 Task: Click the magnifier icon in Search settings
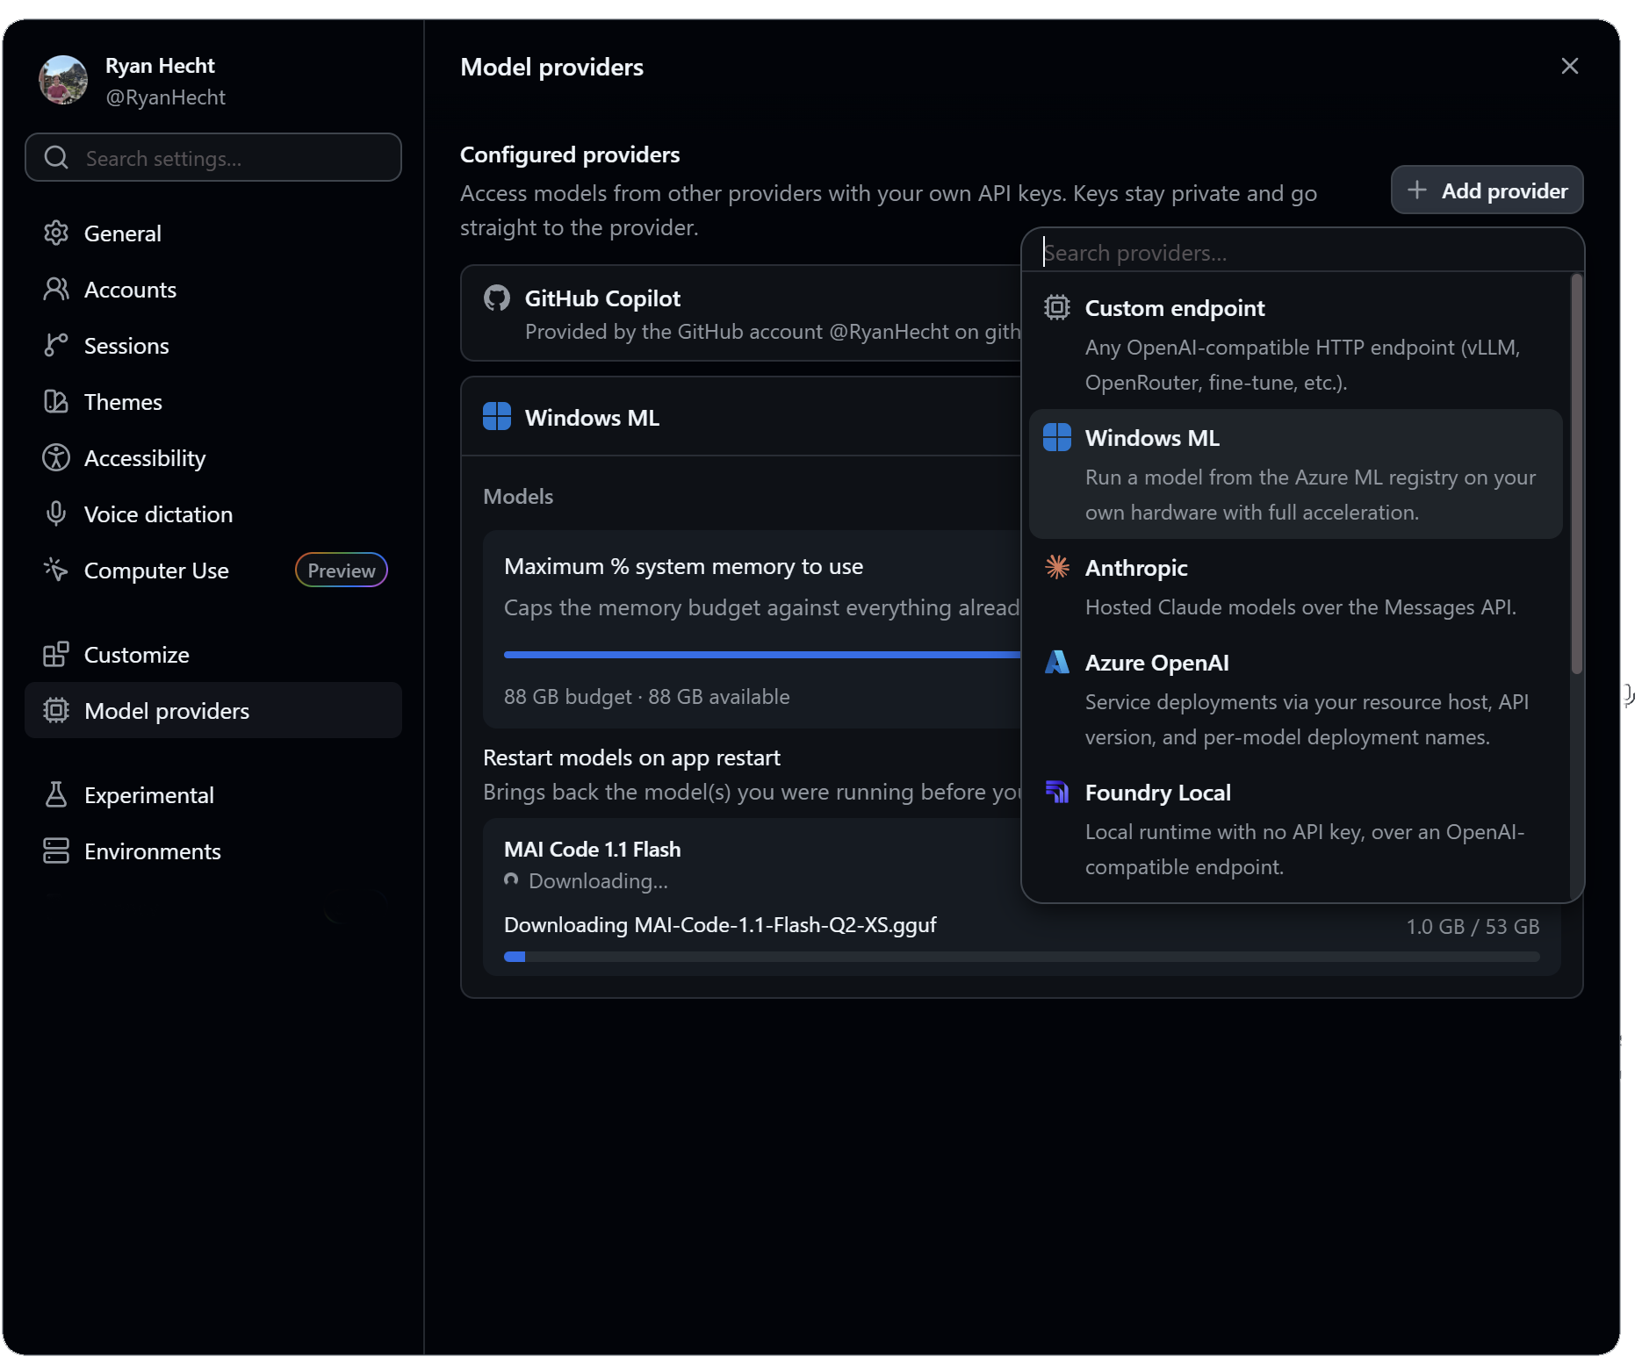click(56, 158)
